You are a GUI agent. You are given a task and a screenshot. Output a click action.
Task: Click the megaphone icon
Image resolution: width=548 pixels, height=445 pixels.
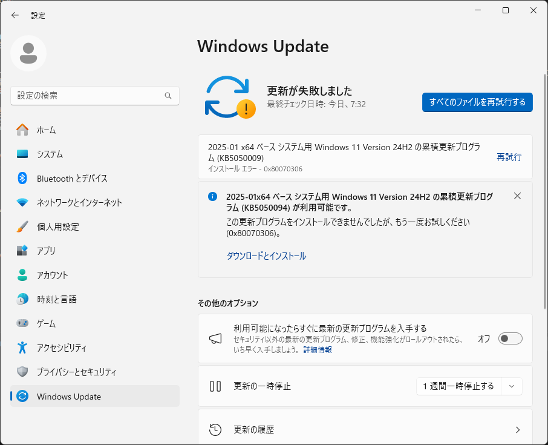coord(215,338)
